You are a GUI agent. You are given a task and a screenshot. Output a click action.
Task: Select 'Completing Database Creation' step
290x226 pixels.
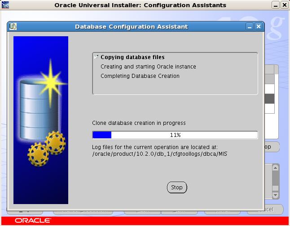[140, 76]
